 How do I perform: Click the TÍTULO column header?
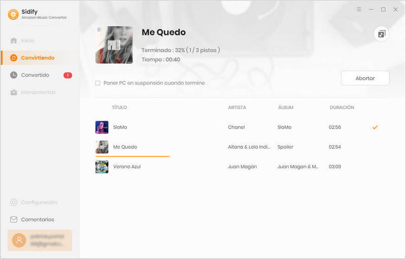pos(119,108)
